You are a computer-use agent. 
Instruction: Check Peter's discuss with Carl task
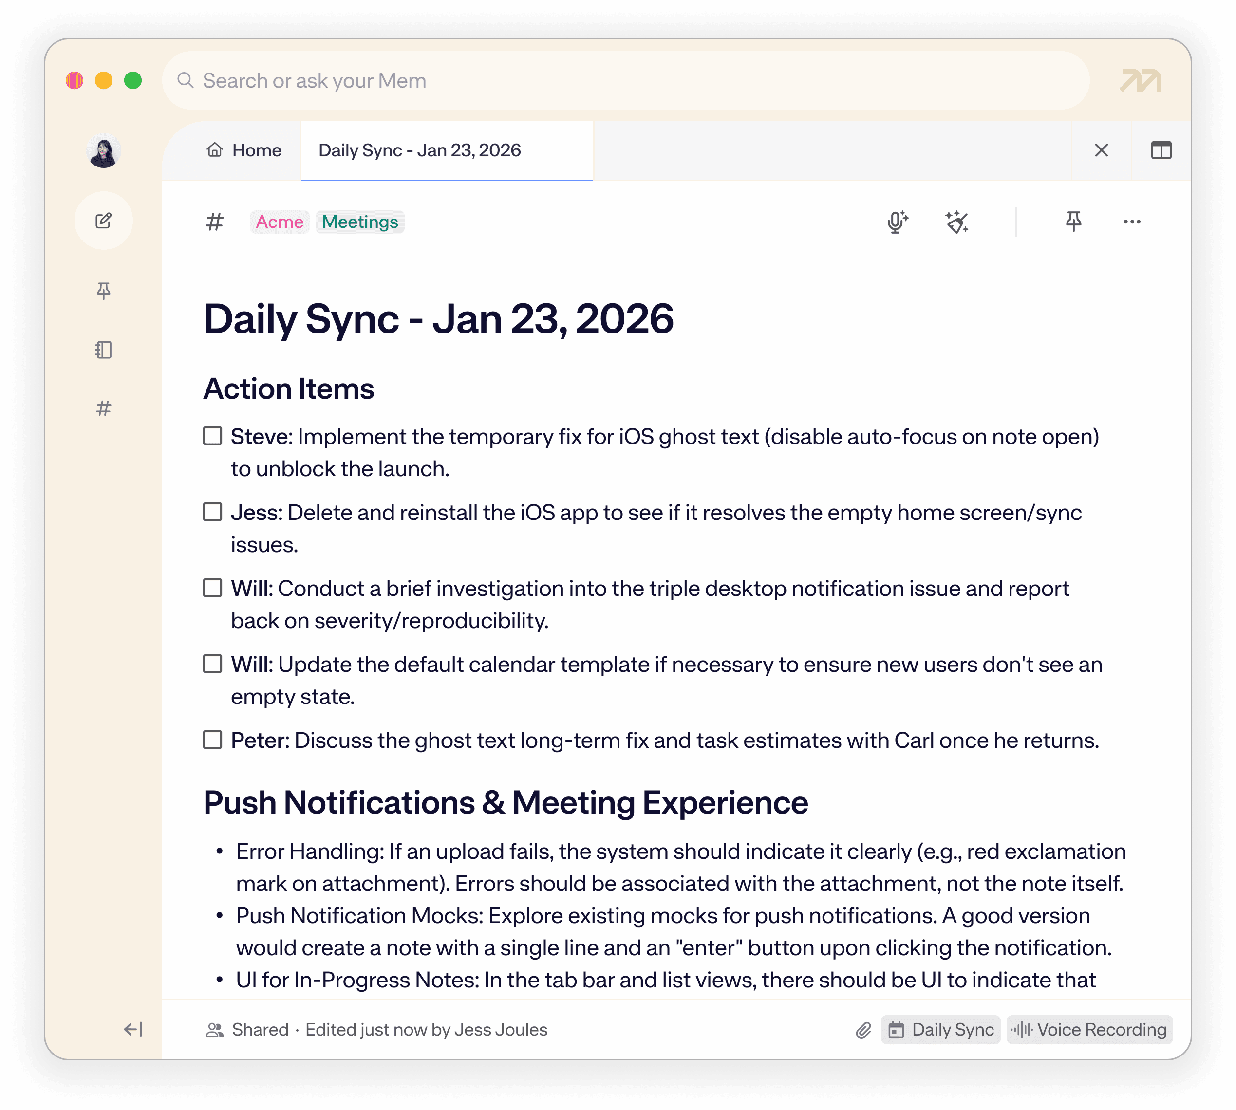pos(212,740)
